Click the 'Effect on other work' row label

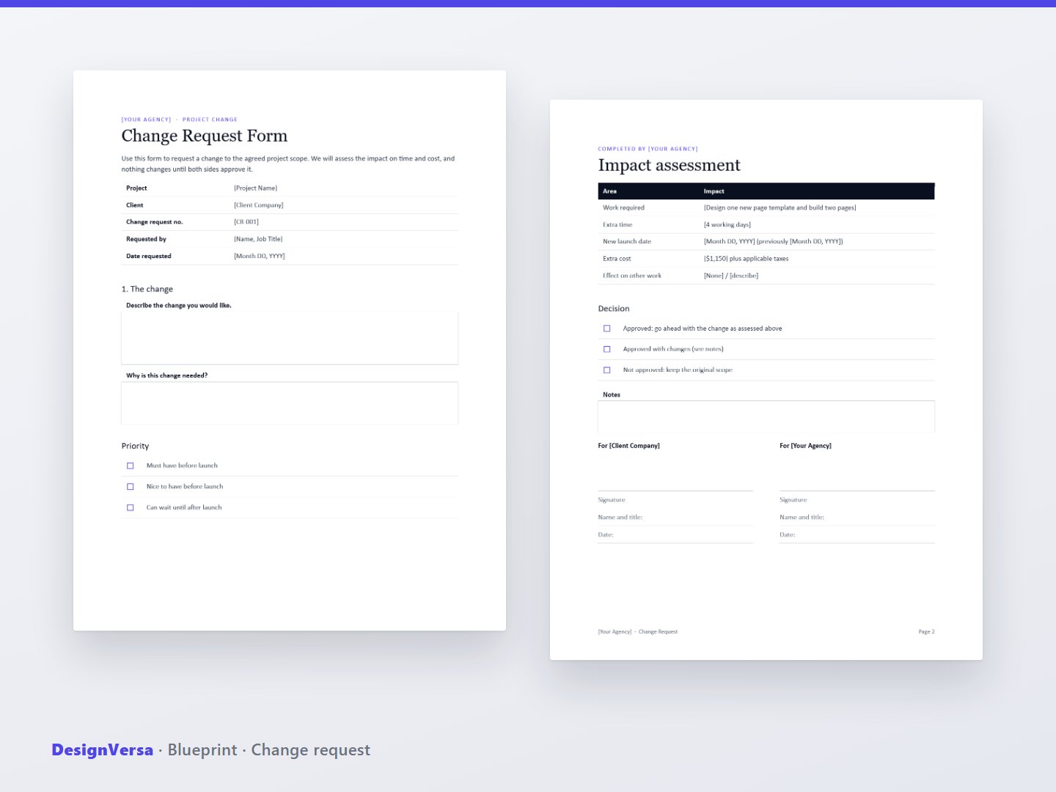632,276
